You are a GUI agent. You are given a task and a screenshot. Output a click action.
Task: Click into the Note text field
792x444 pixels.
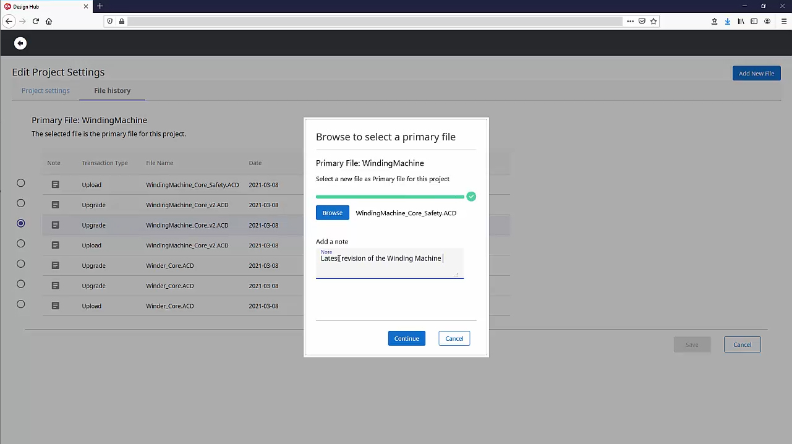pos(390,264)
